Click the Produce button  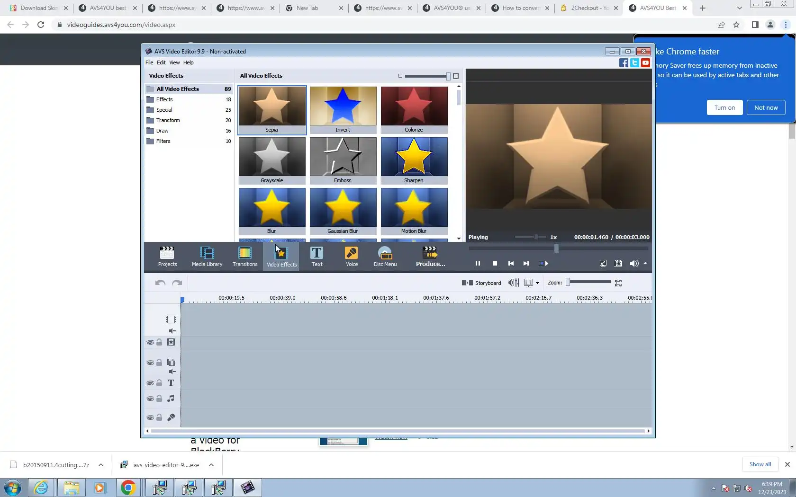430,257
